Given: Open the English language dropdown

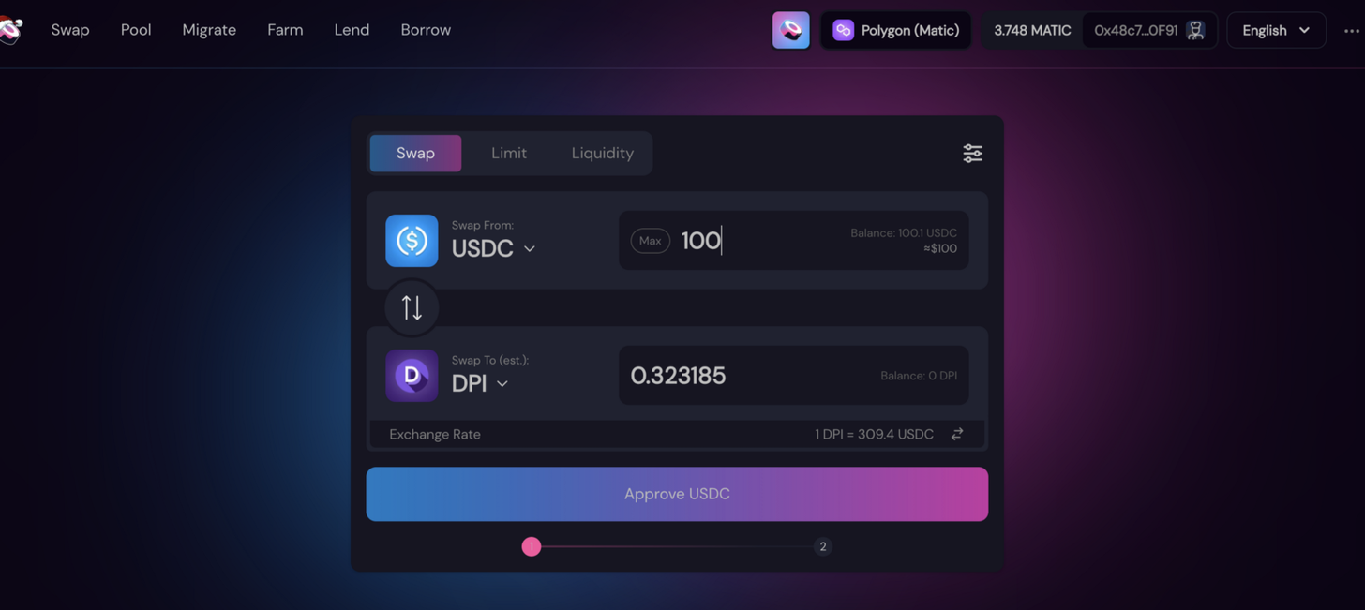Looking at the screenshot, I should coord(1276,30).
